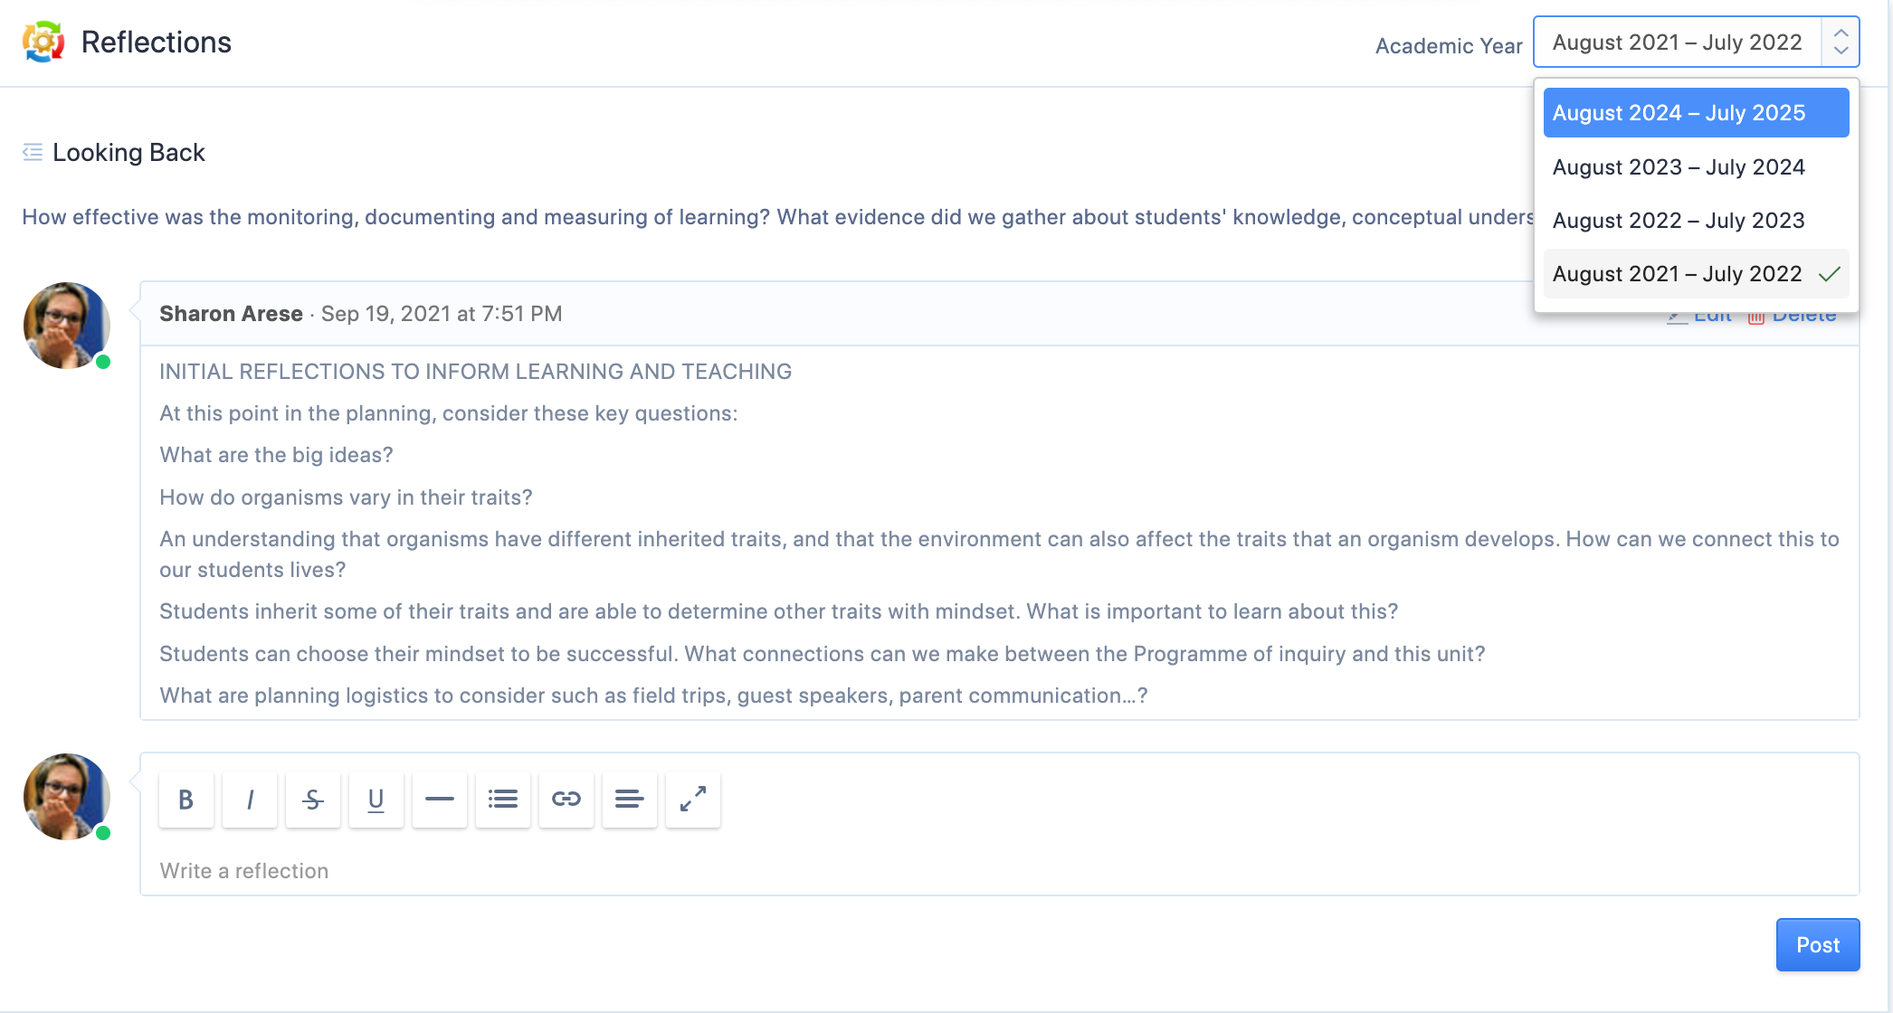Post the written reflection
Screen dimensions: 1893x1013
coord(1818,944)
